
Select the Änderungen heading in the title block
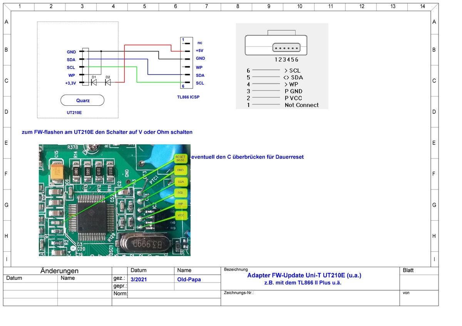tap(59, 271)
